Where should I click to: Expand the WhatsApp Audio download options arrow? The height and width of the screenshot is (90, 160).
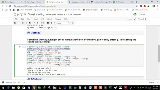point(24,82)
